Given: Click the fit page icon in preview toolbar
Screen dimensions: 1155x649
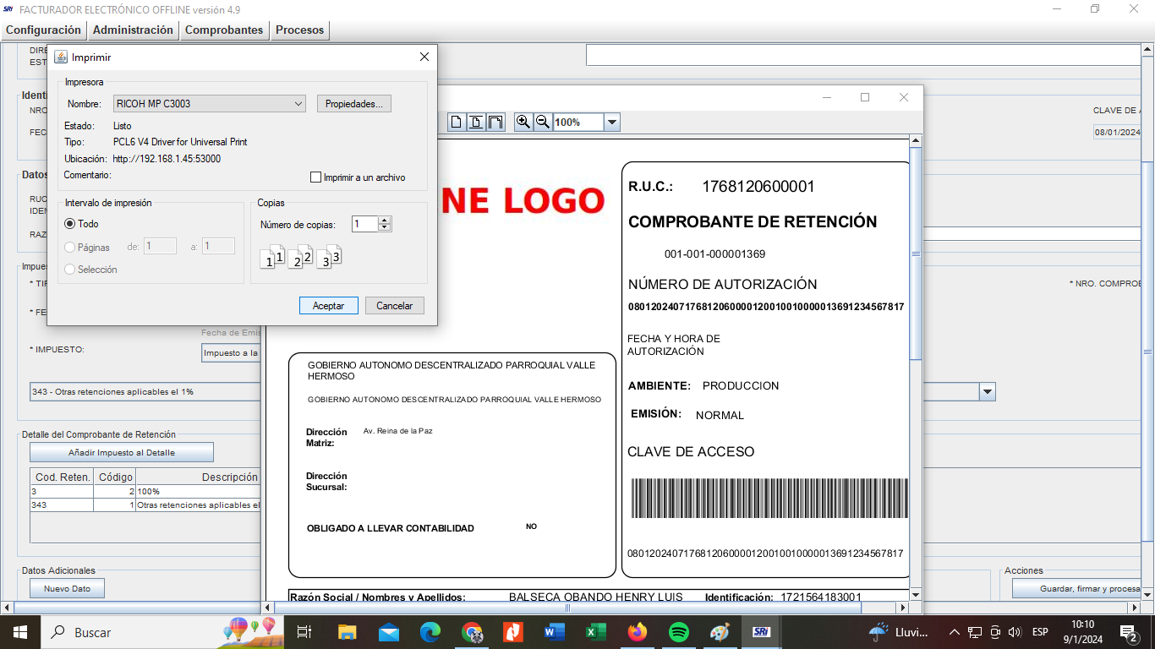Looking at the screenshot, I should click(x=476, y=123).
